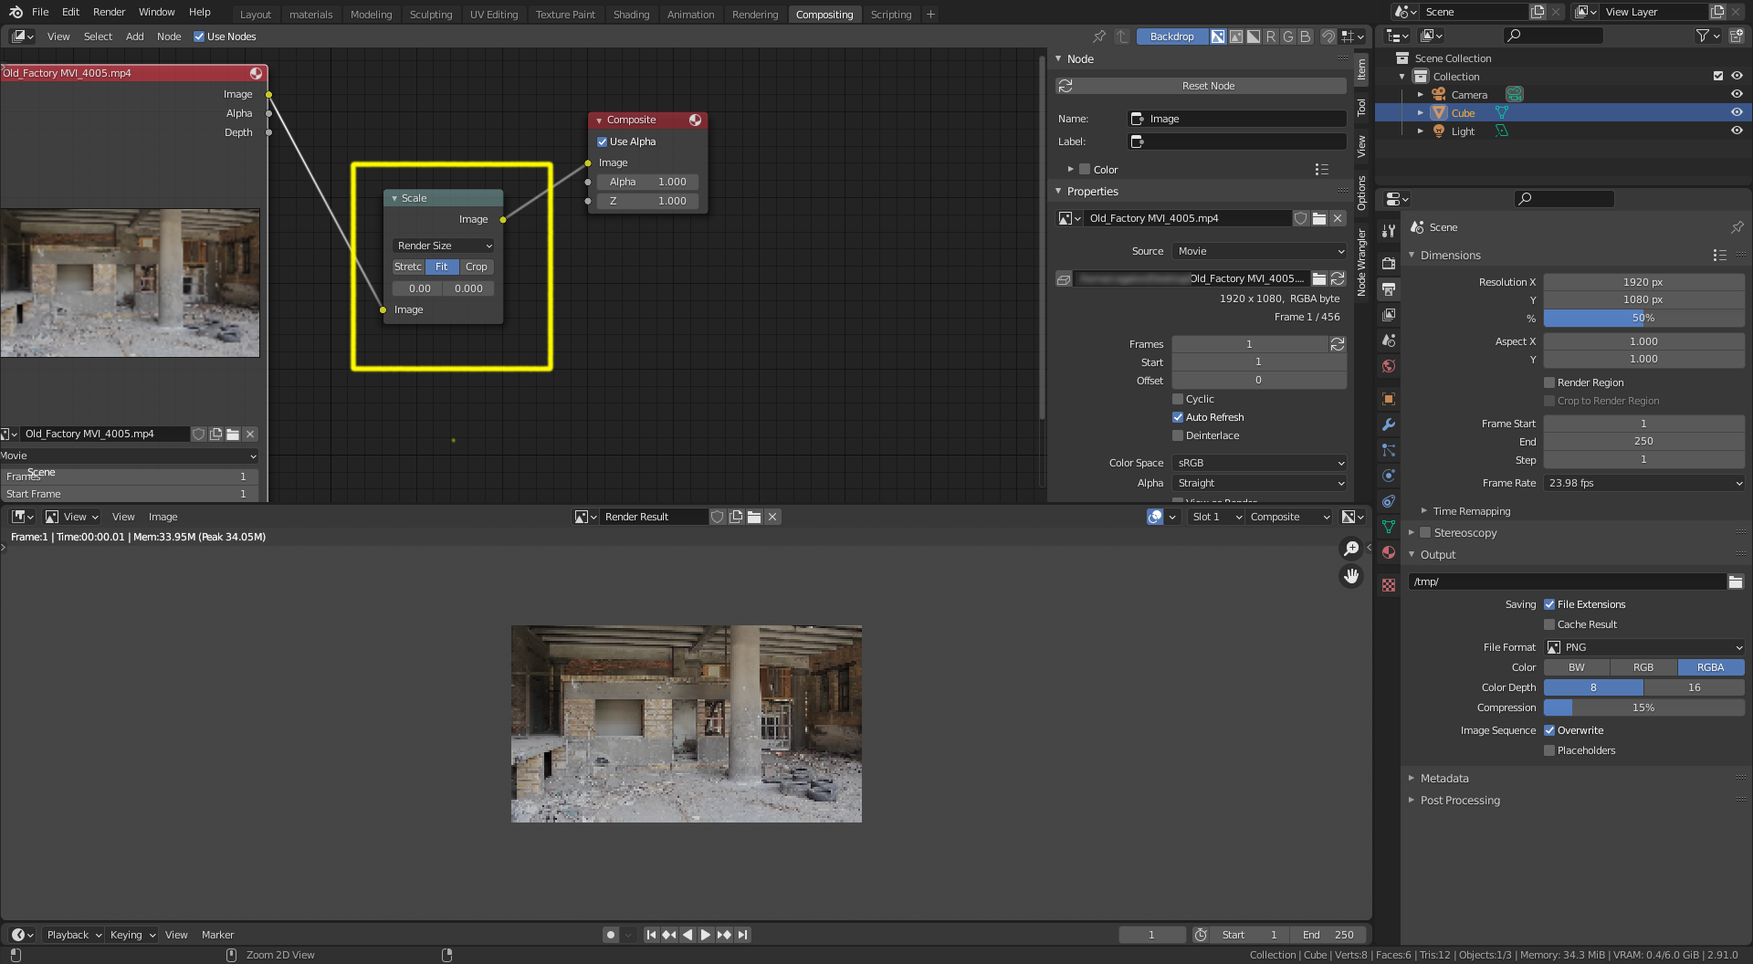Click the node snapping magnet icon
This screenshot has height=964, width=1753.
click(1328, 37)
